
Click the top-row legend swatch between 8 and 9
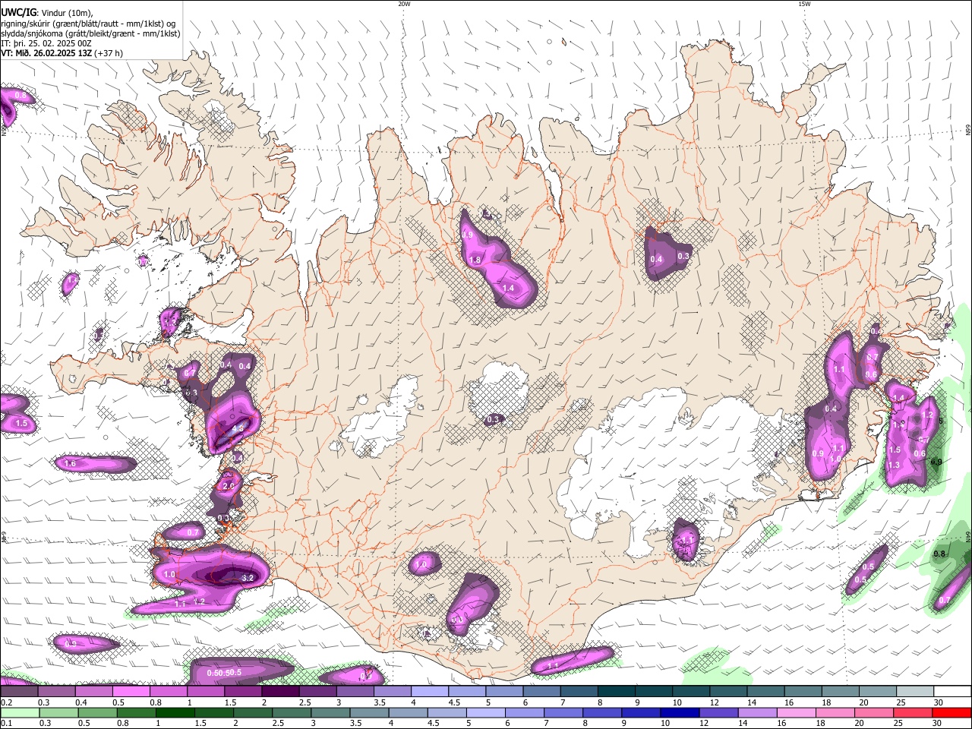[x=617, y=692]
